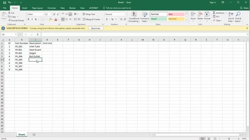Increase the cell indent

79,19
